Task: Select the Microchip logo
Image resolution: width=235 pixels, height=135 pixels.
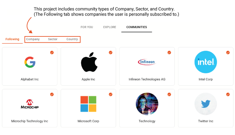Action: (30, 104)
